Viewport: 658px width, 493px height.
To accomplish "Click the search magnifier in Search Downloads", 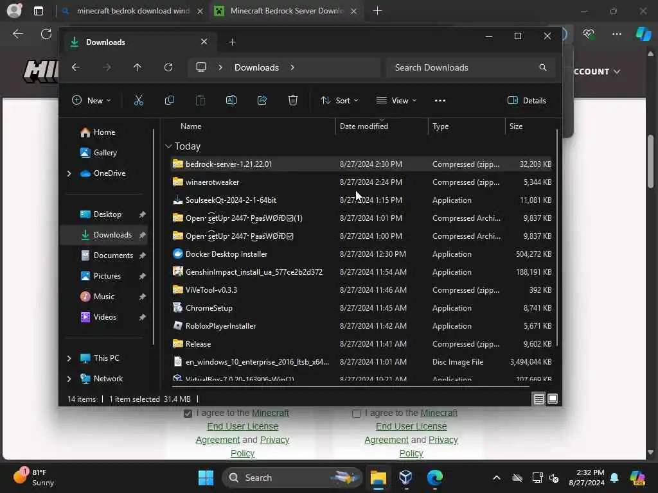I will click(x=542, y=67).
